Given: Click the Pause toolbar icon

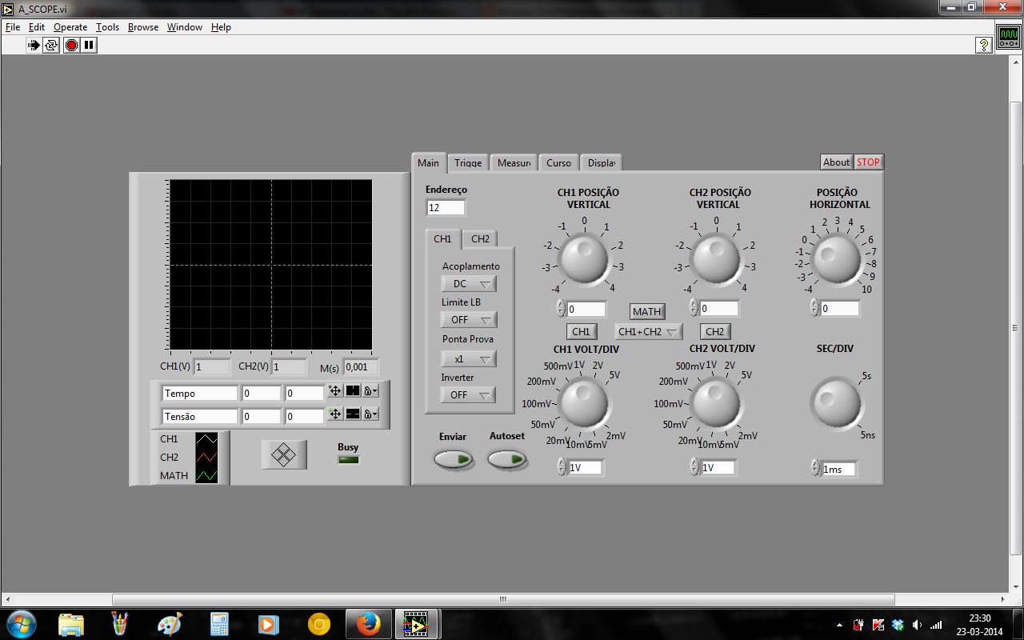Looking at the screenshot, I should point(90,46).
